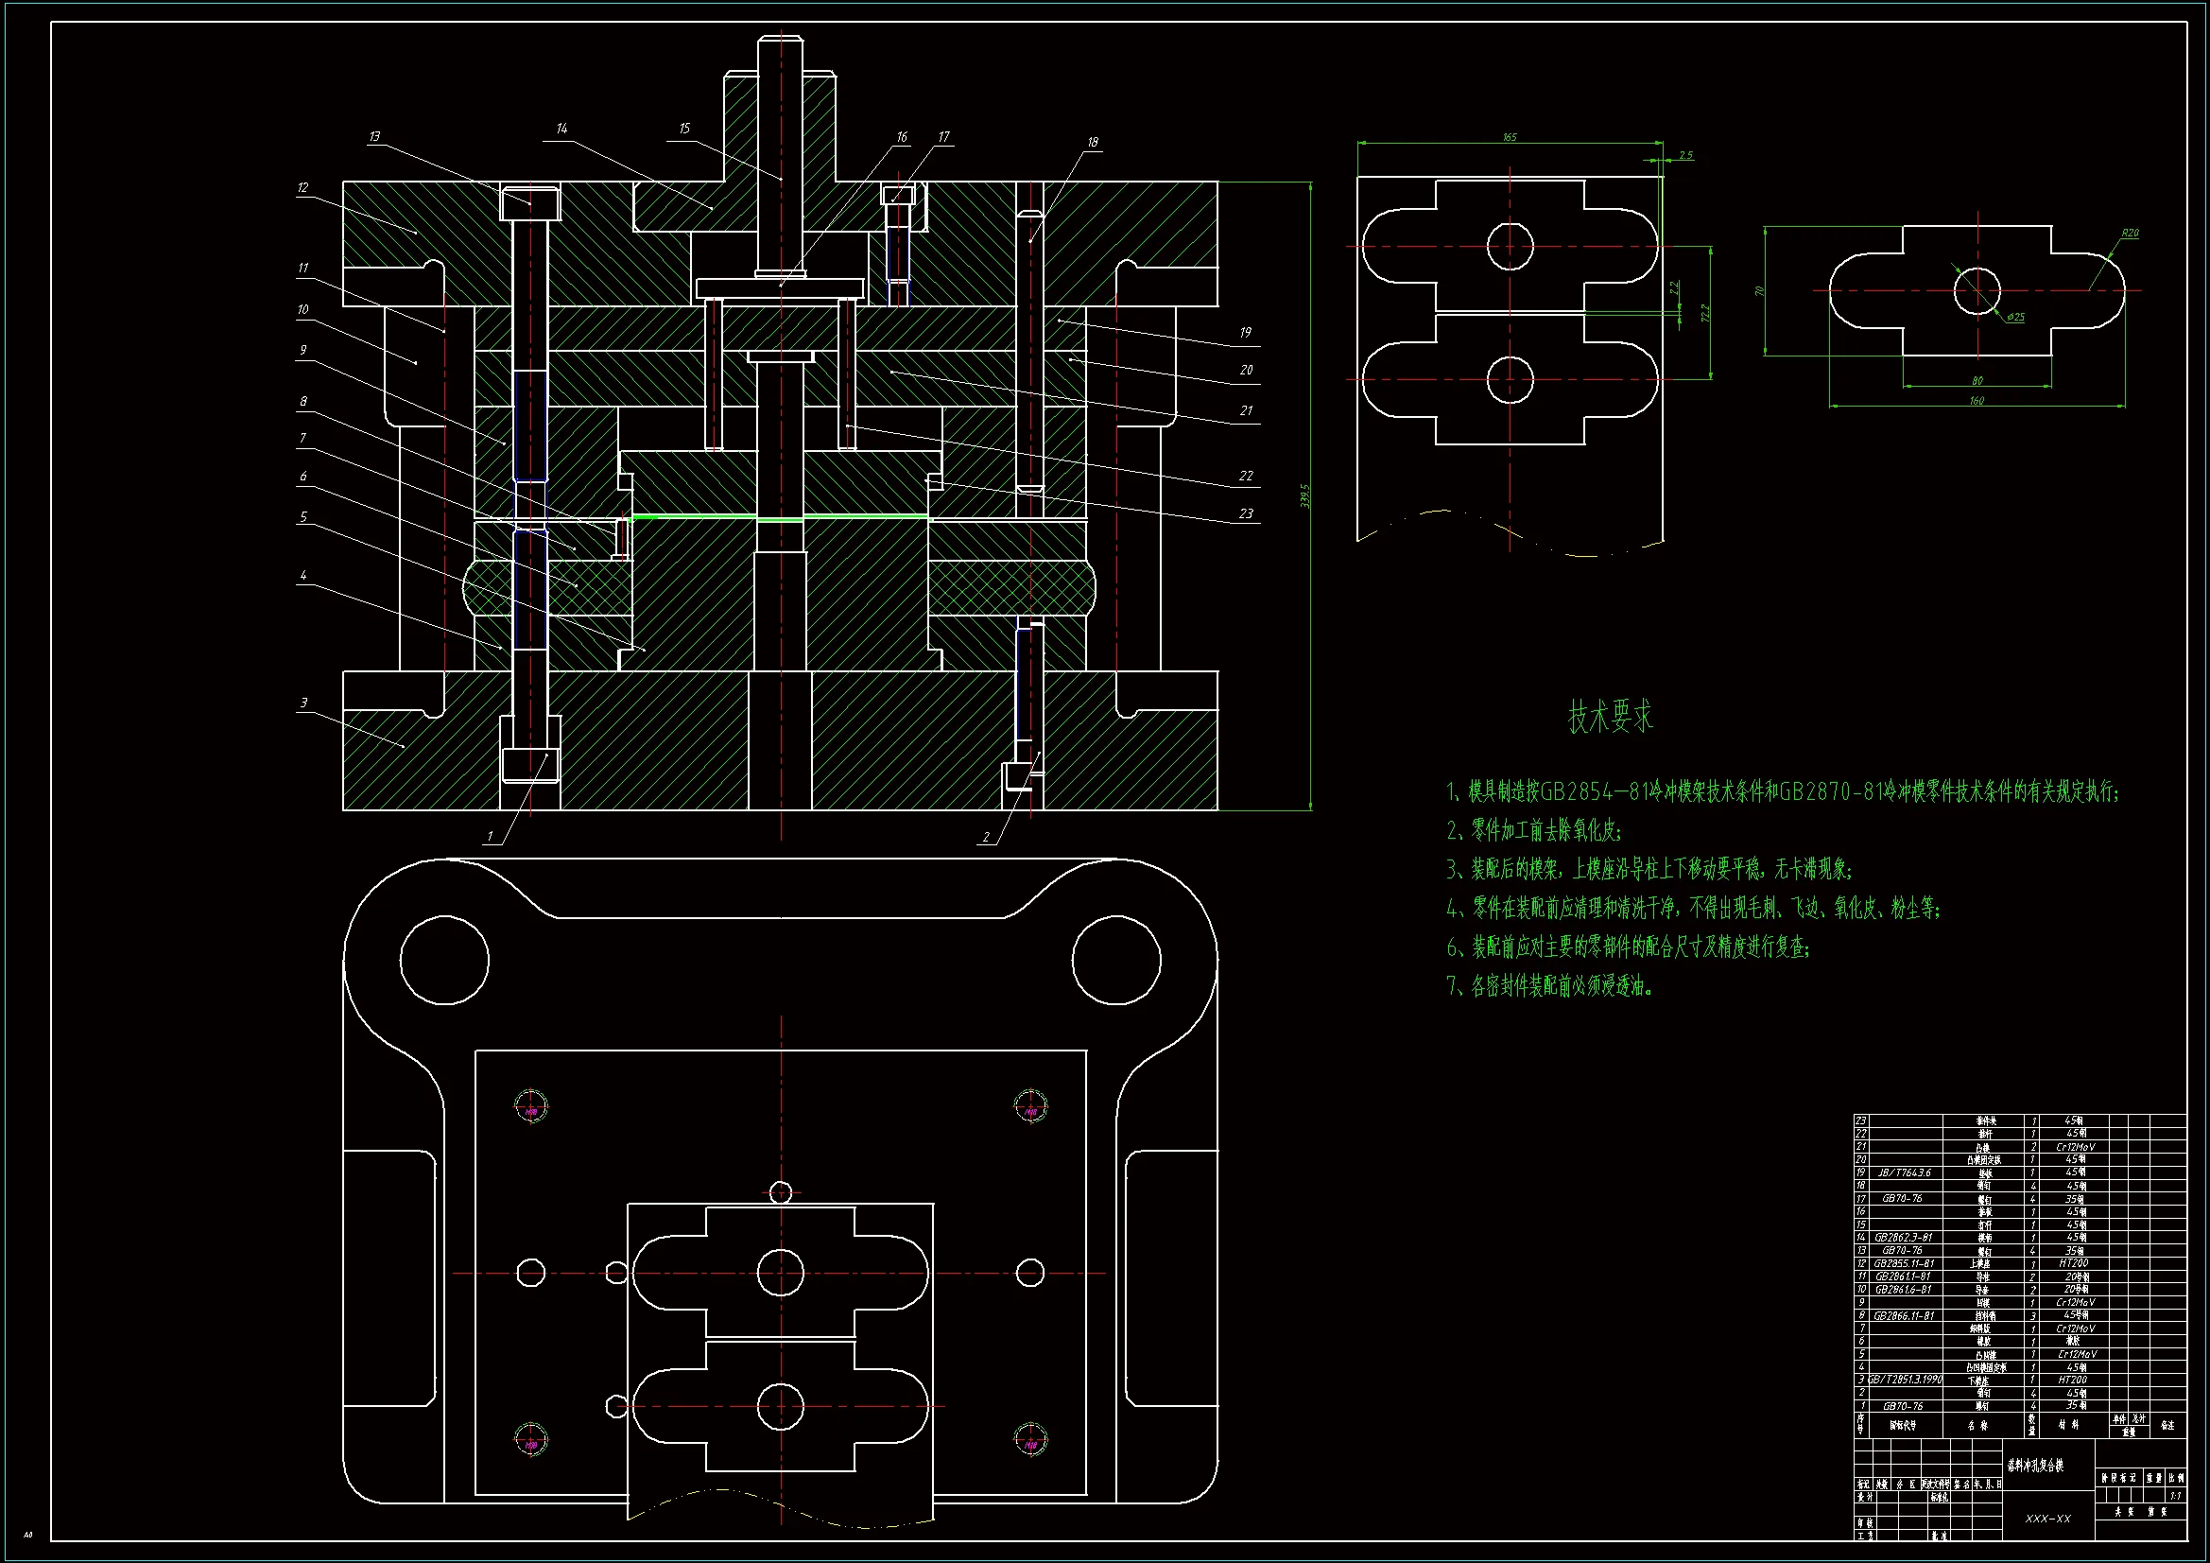Click technical requirement line mentioning GB2854-81

pyautogui.click(x=1781, y=791)
